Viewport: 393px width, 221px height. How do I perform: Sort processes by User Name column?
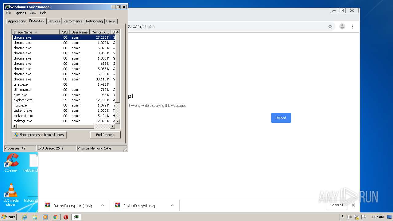[80, 32]
